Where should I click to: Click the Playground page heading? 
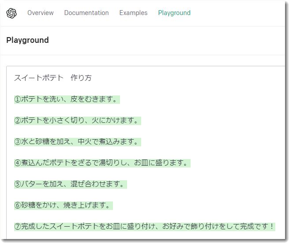(x=27, y=40)
